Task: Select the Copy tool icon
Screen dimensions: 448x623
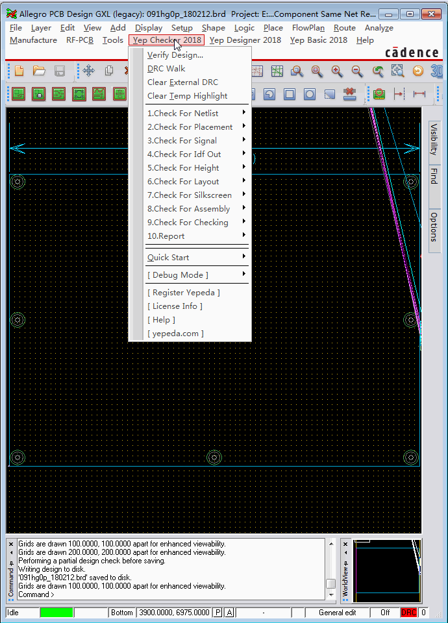Action: point(109,71)
